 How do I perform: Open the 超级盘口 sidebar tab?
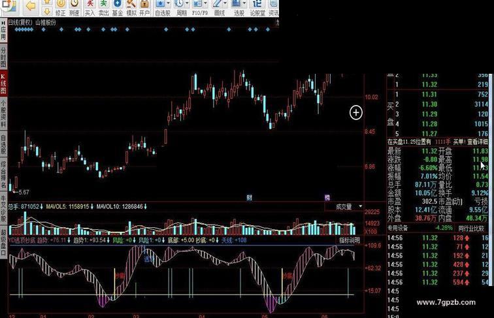coord(3,242)
